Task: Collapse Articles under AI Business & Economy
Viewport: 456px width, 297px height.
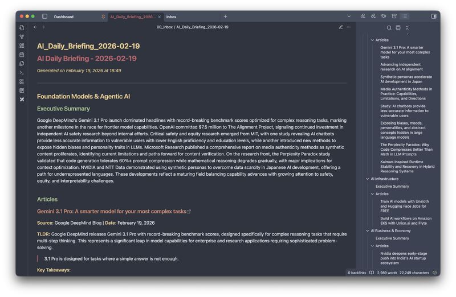Action: coord(372,246)
